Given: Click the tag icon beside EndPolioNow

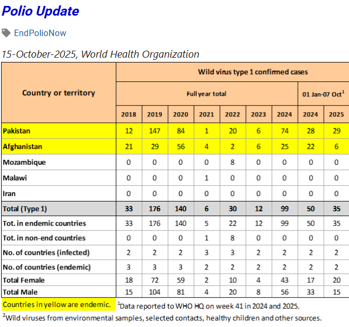Looking at the screenshot, I should coord(6,33).
